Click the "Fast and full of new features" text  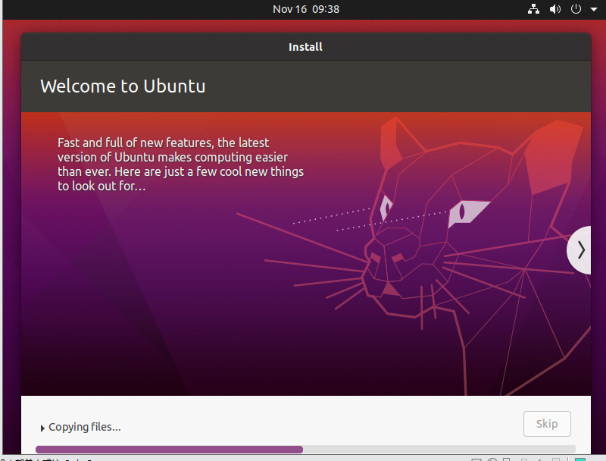[180, 165]
